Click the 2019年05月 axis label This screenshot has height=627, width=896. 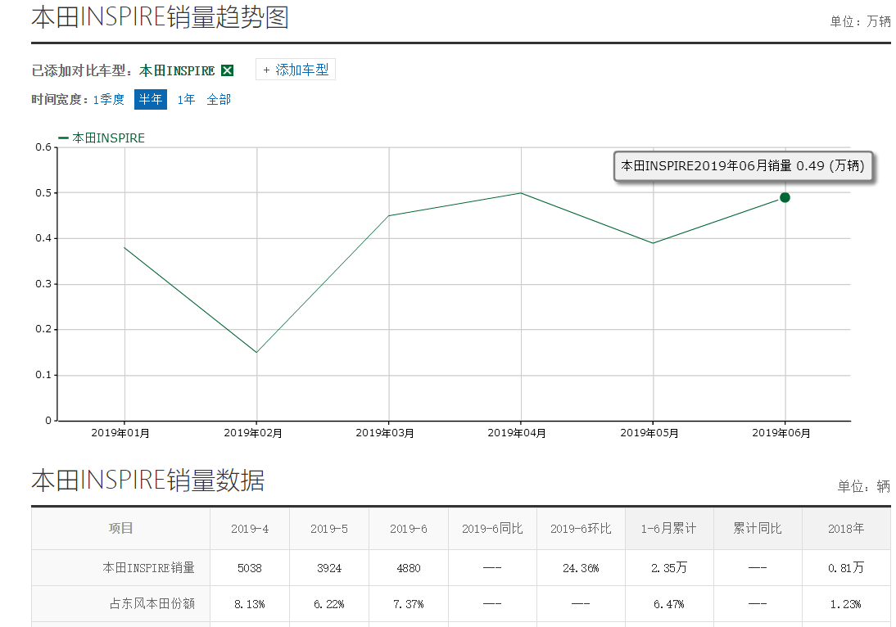coord(649,433)
